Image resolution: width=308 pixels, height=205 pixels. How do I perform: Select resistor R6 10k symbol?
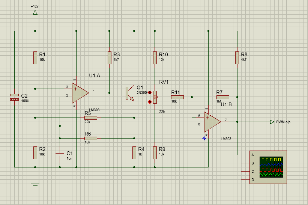point(91,139)
